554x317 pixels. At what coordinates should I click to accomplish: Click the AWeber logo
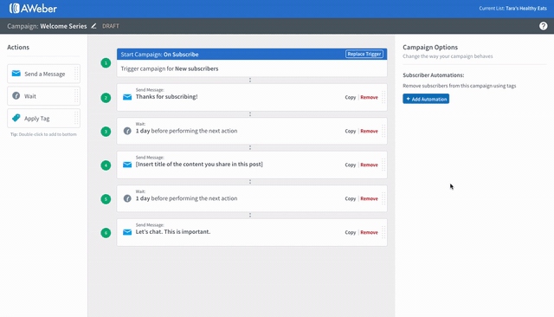point(33,9)
